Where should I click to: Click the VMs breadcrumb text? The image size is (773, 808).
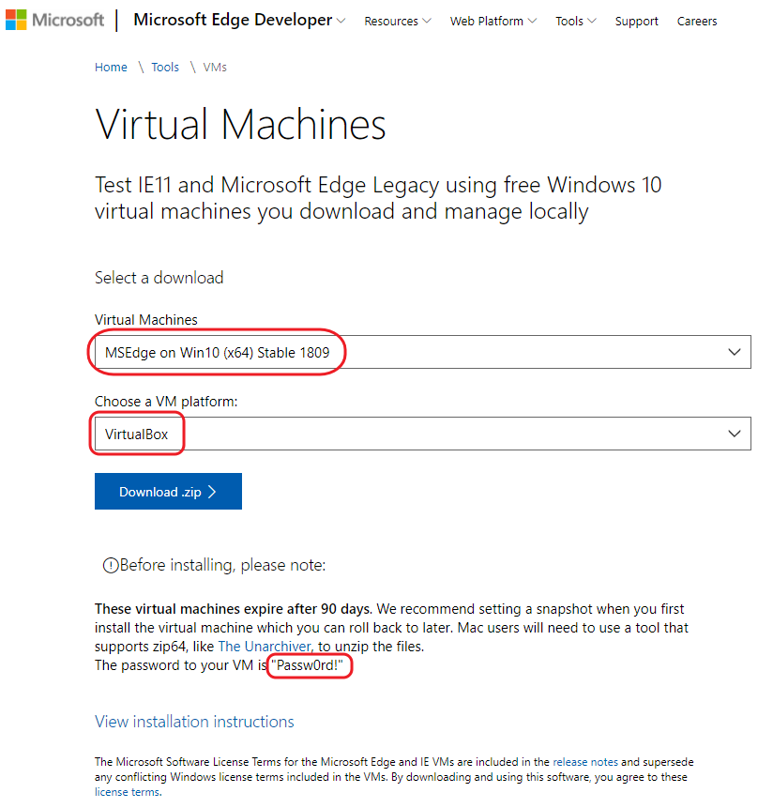pyautogui.click(x=215, y=67)
